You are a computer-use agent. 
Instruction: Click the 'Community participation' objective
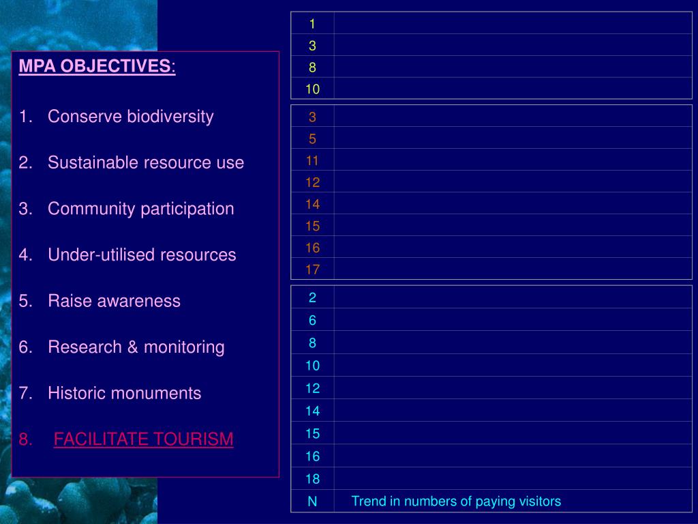pos(140,209)
